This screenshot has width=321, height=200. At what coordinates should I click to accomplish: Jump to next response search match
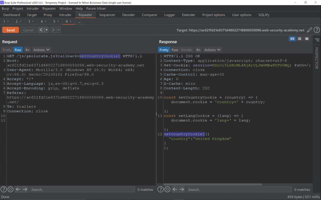[182, 189]
